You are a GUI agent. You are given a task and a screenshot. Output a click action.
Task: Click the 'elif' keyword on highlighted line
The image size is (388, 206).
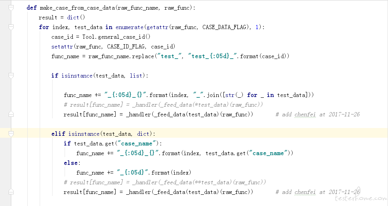pyautogui.click(x=58, y=134)
